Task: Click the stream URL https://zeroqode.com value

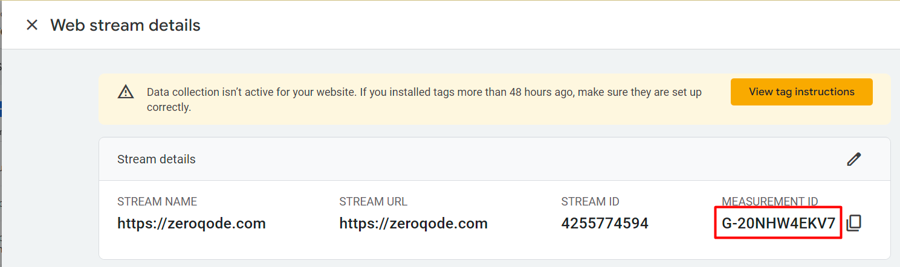Action: tap(413, 224)
